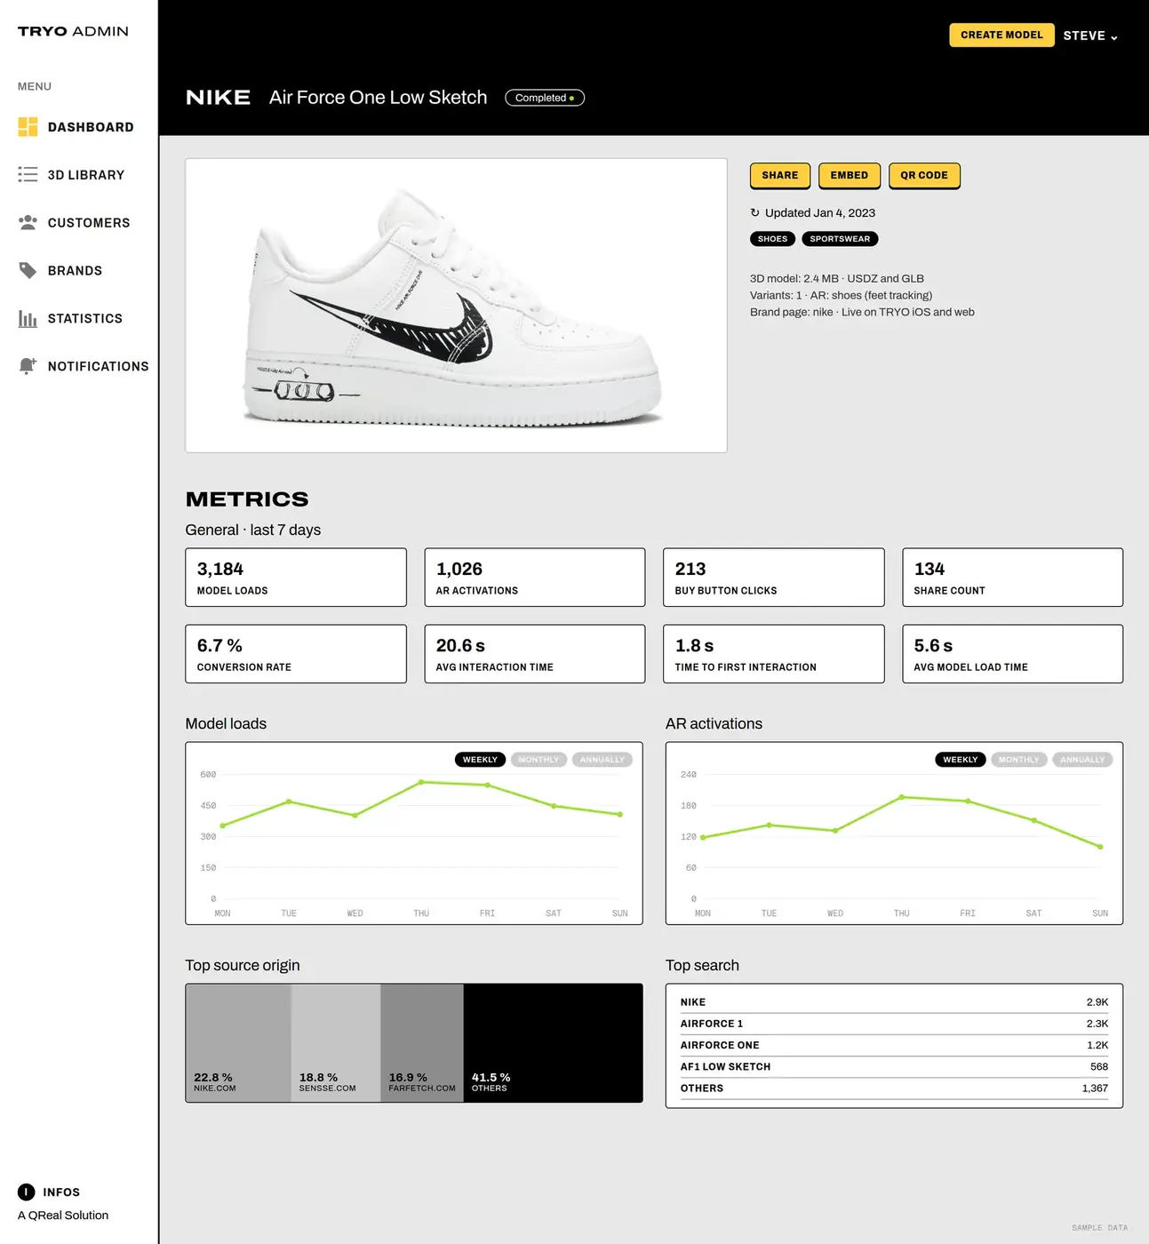
Task: Select the black Others 41.5% block
Action: click(x=553, y=1043)
